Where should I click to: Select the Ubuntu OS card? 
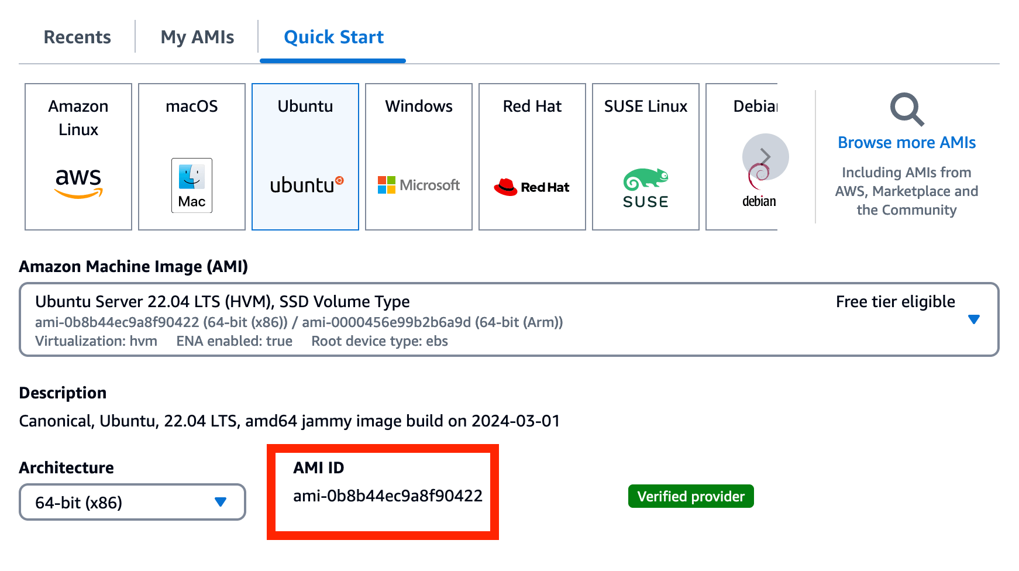click(305, 157)
